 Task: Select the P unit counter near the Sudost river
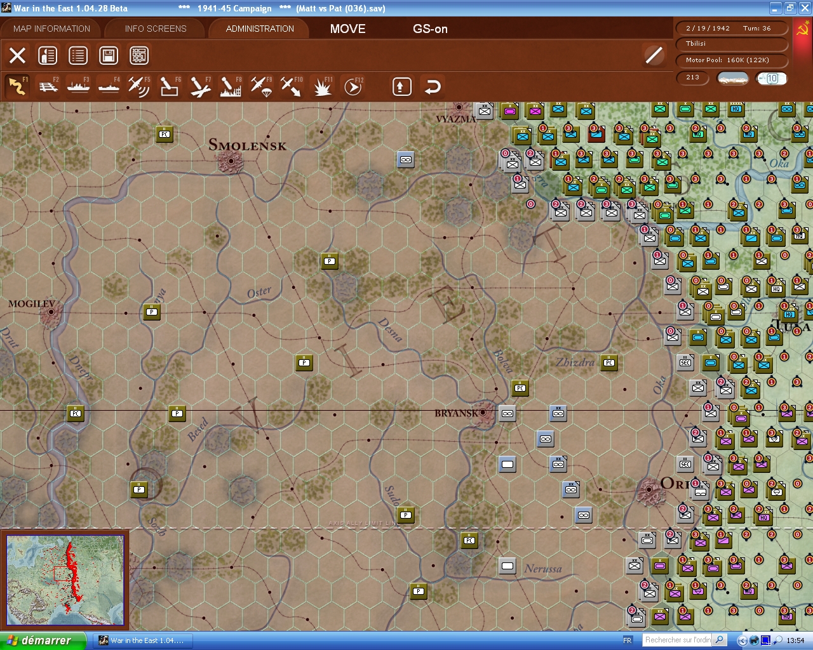[x=406, y=515]
